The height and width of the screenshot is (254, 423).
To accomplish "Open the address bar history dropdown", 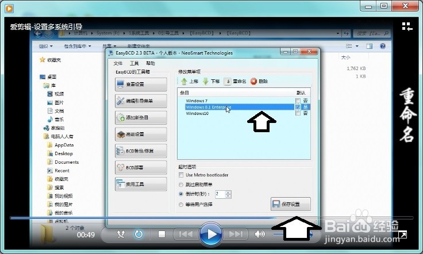I will tap(338, 33).
